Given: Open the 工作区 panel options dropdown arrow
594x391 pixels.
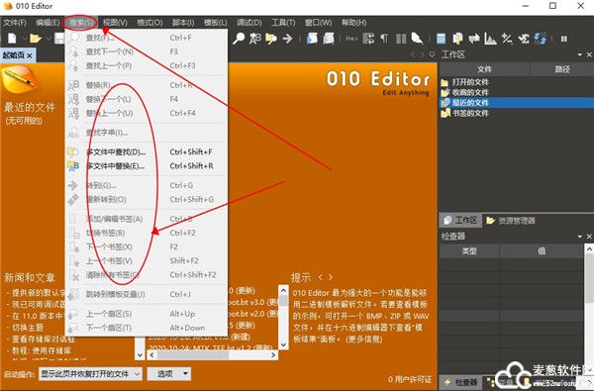Looking at the screenshot, I should tap(580, 55).
